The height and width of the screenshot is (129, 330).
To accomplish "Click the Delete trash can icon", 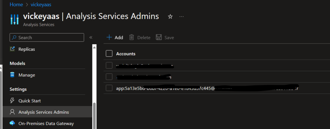I will tap(131, 37).
